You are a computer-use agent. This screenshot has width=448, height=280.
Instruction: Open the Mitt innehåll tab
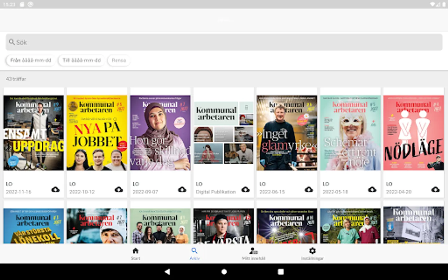(254, 254)
